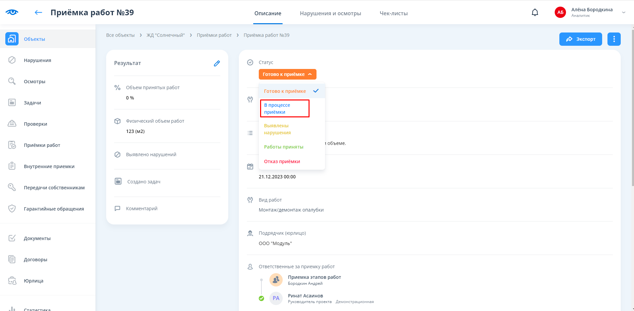634x311 pixels.
Task: Open ЖД "Солнечный" breadcrumb link
Action: [166, 35]
